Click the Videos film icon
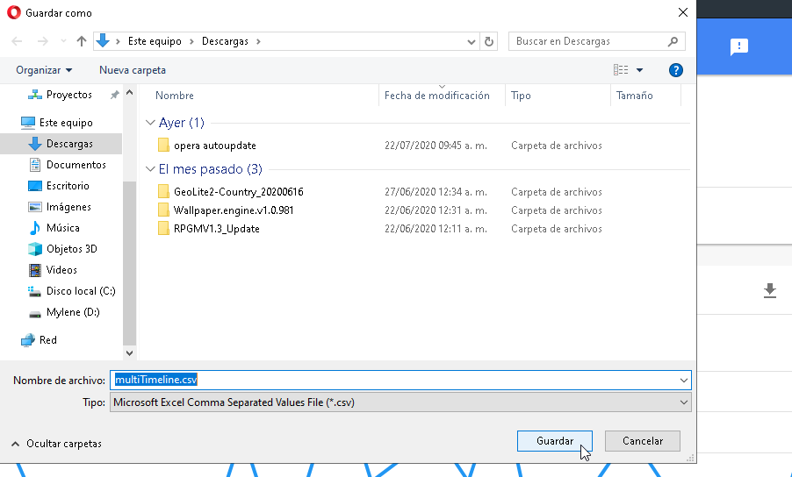Screen dimensions: 792x477 pyautogui.click(x=35, y=270)
